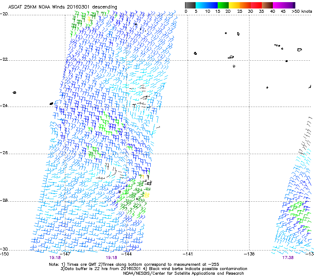314x276 pixels.
Task: Click the '-138' longitude axis label
Action: (250, 254)
